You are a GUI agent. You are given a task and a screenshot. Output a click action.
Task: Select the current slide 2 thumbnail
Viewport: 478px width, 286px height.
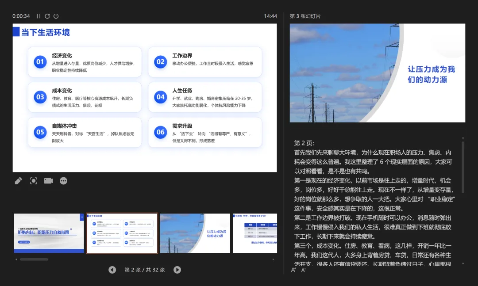pos(122,233)
